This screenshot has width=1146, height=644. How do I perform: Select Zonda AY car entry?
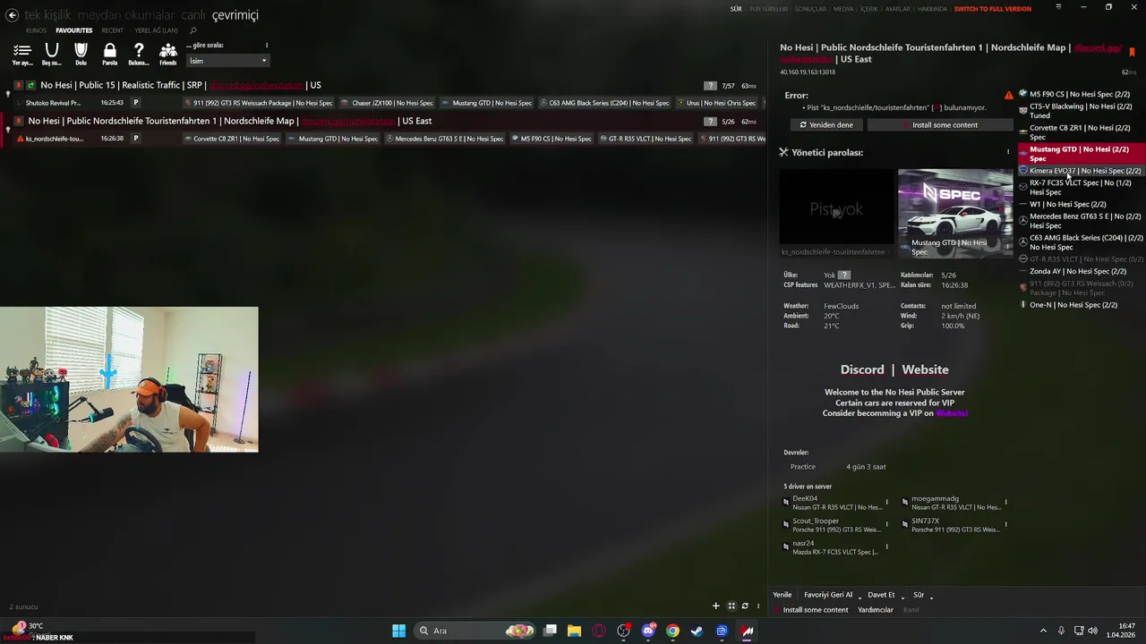point(1082,271)
